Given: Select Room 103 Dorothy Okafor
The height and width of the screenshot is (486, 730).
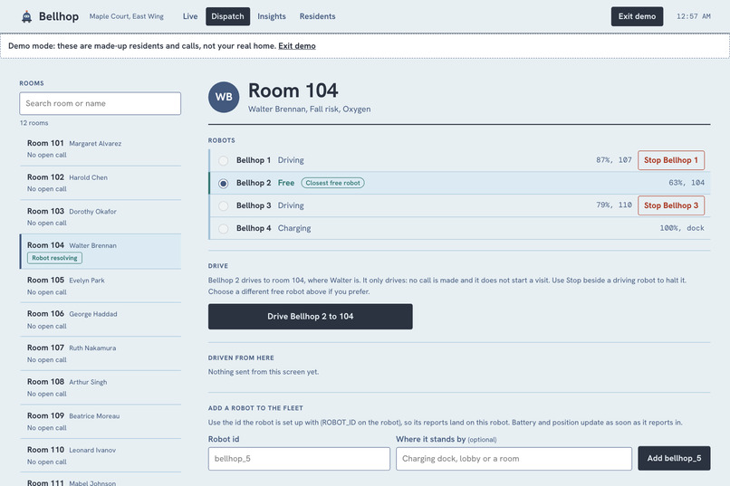Looking at the screenshot, I should pyautogui.click(x=101, y=216).
